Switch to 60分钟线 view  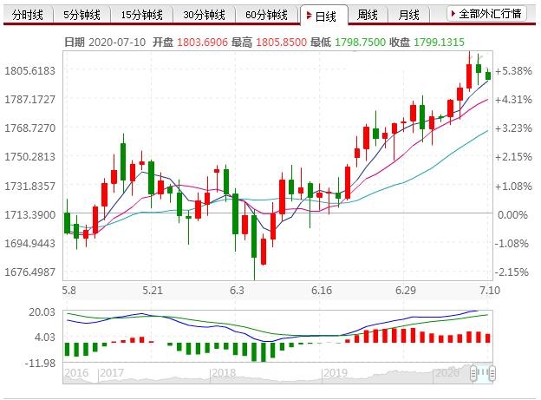tap(266, 15)
